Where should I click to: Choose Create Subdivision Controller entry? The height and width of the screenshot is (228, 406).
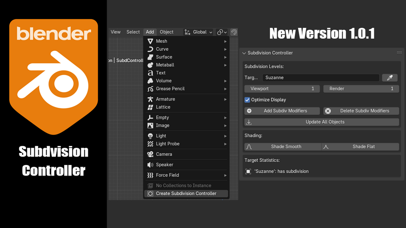tap(186, 193)
